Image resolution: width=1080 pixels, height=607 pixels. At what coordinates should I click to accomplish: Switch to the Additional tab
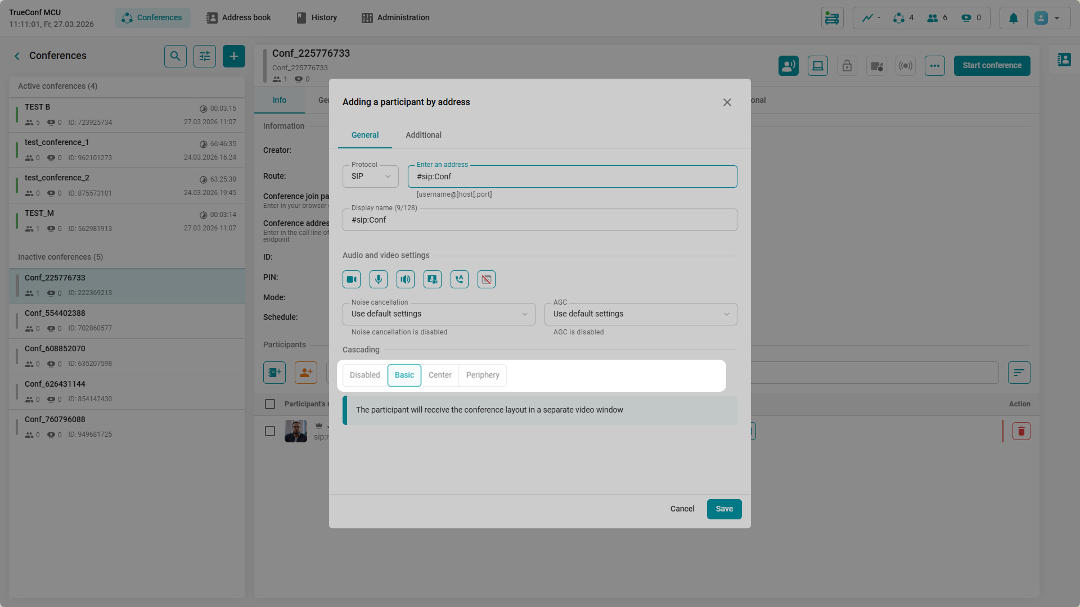[x=424, y=135]
